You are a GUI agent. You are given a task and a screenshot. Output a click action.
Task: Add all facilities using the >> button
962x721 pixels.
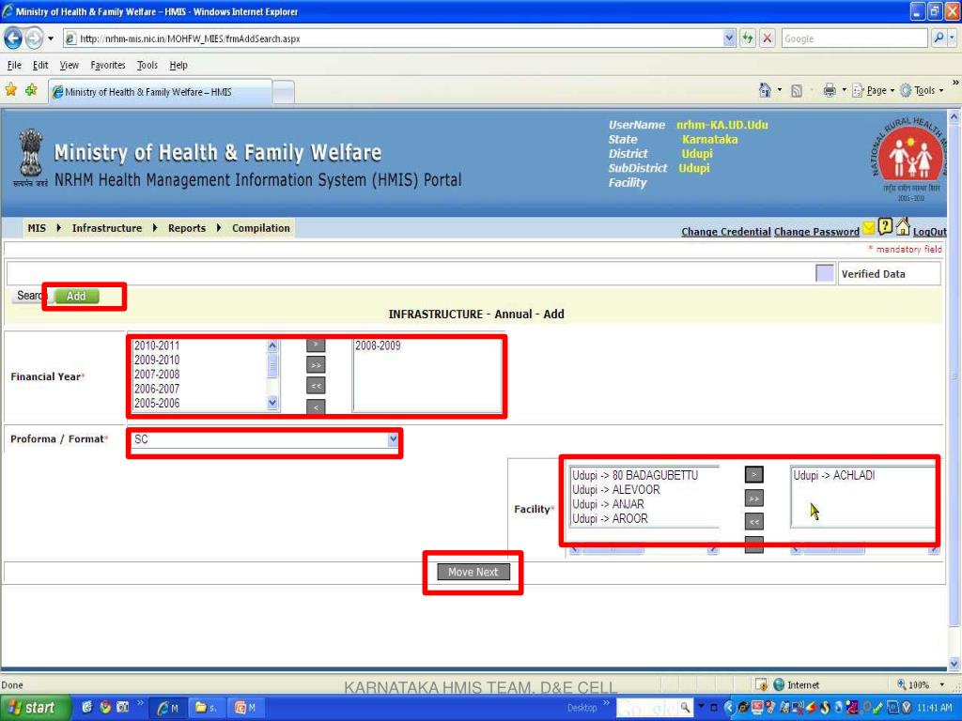tap(754, 499)
